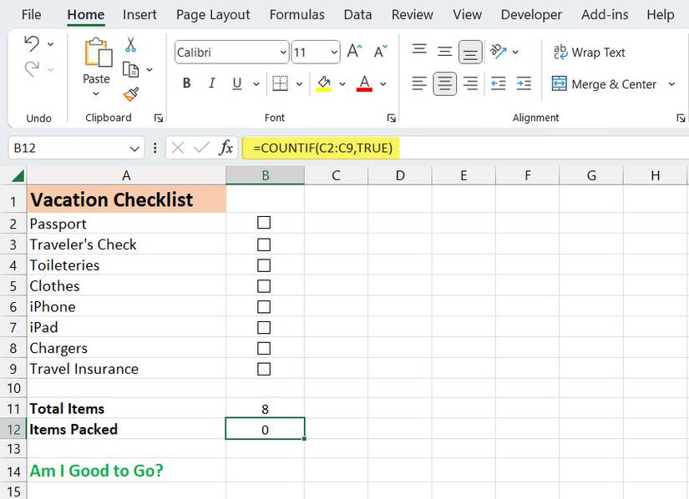Switch to the Page Layout tab

coord(213,14)
